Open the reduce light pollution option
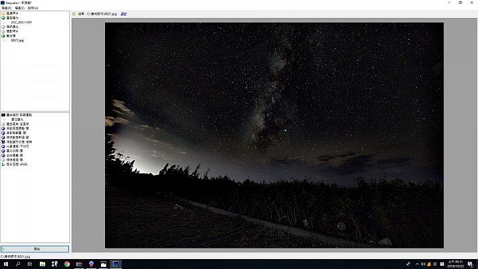Image resolution: width=478 pixels, height=269 pixels. 15,146
